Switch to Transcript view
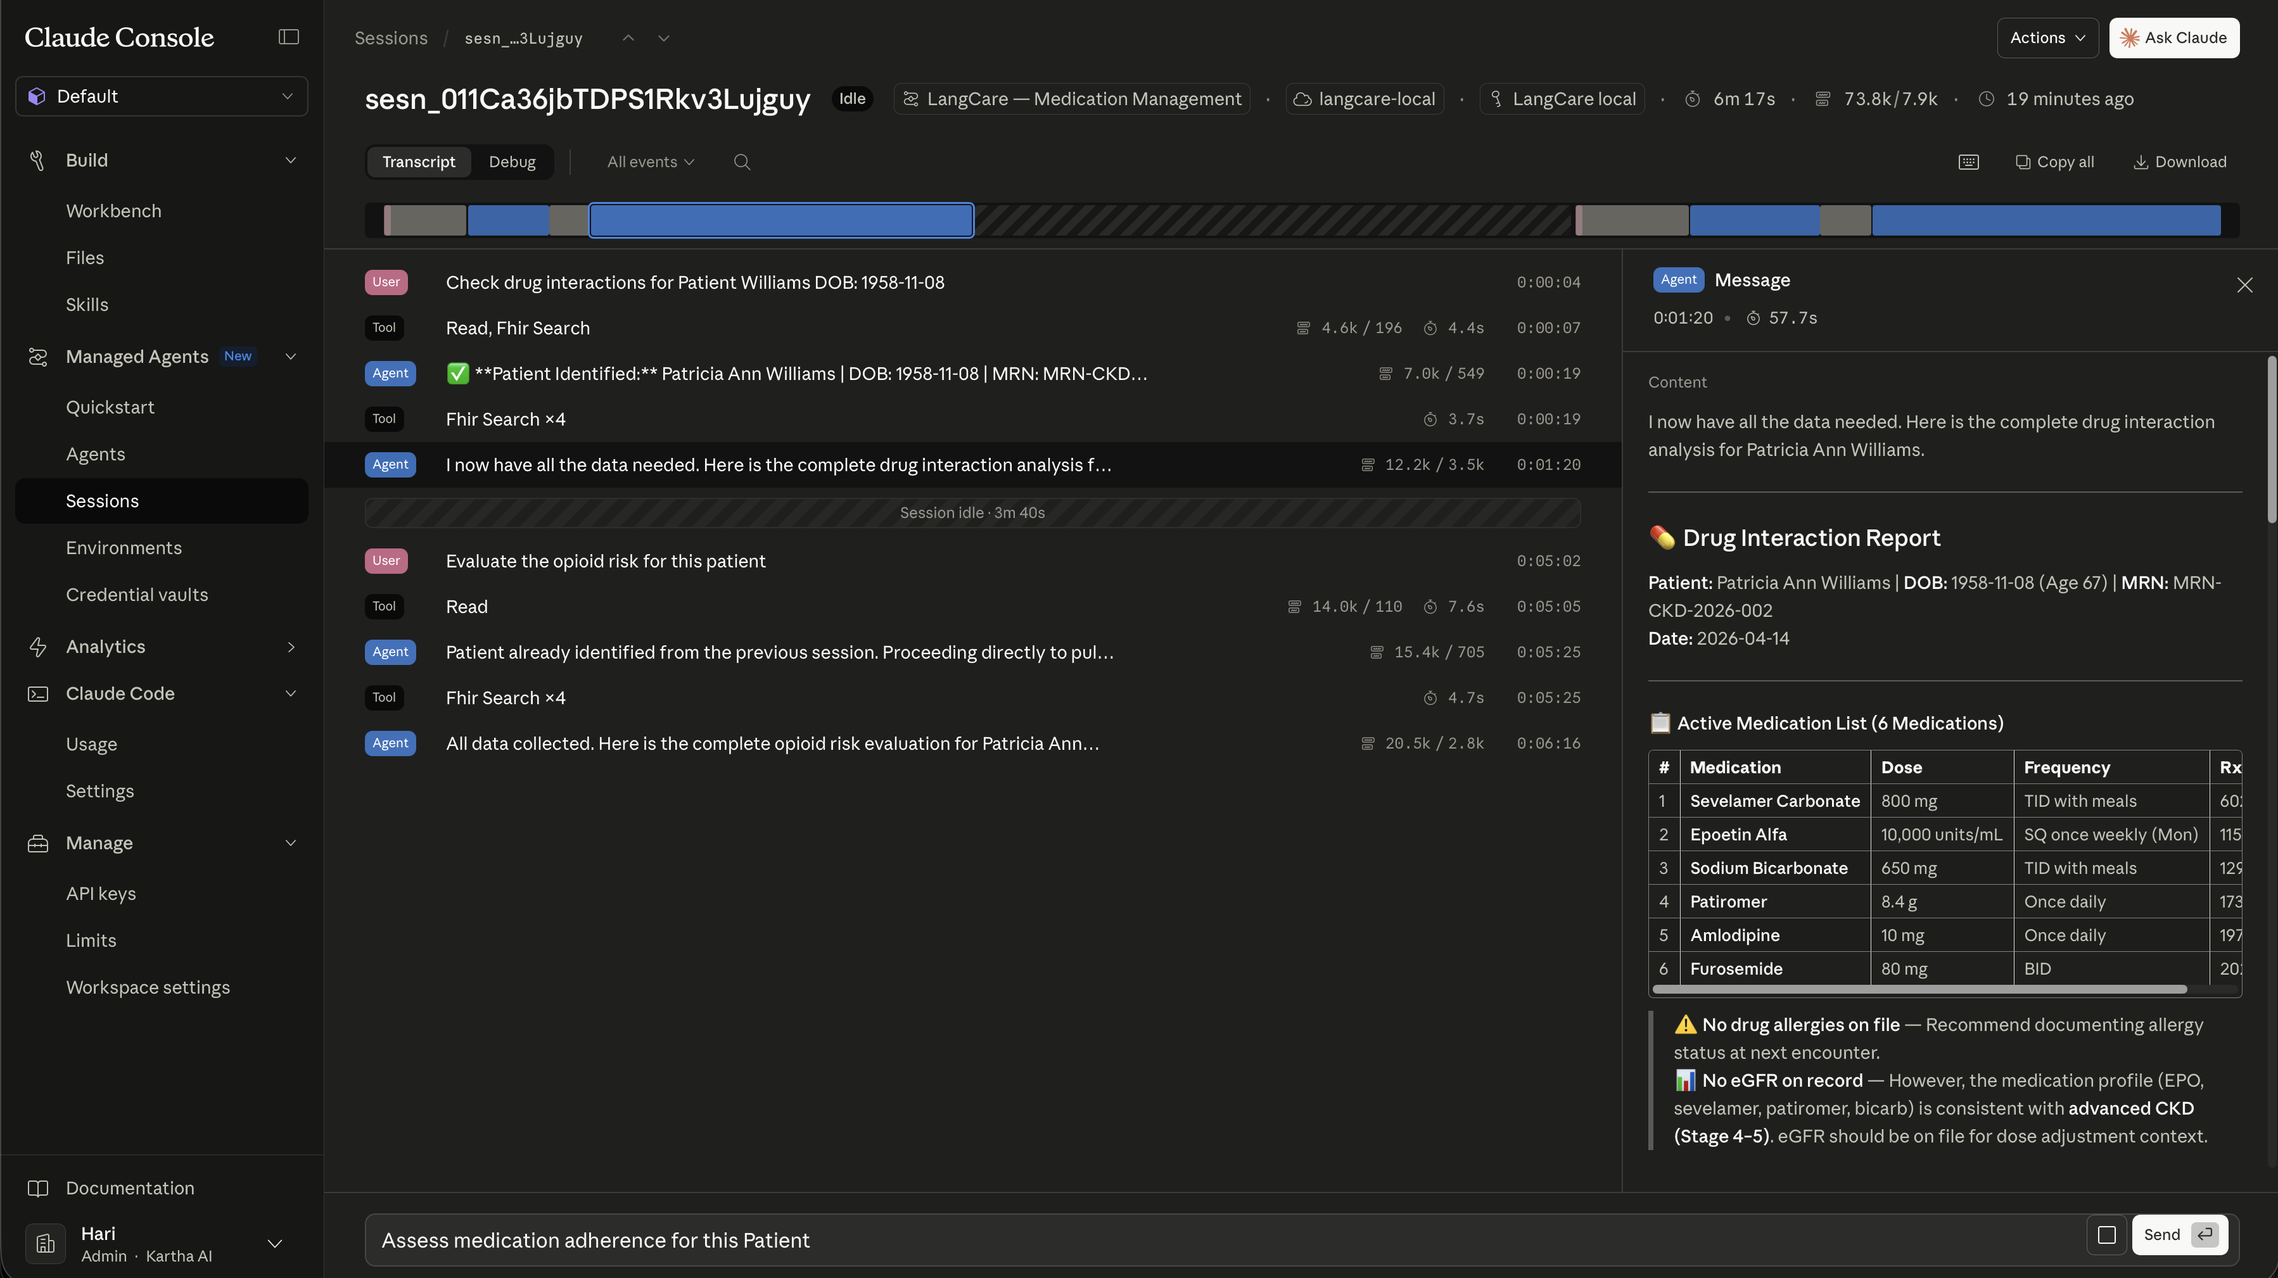Image resolution: width=2278 pixels, height=1278 pixels. click(418, 161)
